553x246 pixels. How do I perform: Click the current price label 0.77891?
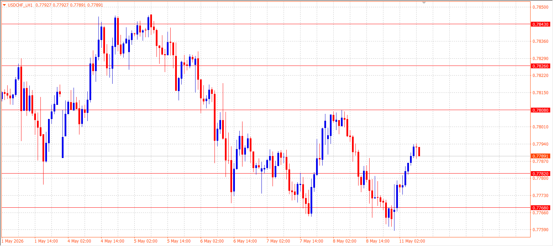pyautogui.click(x=540, y=156)
